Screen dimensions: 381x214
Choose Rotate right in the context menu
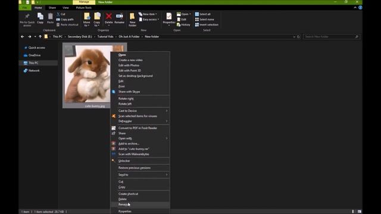point(140,99)
